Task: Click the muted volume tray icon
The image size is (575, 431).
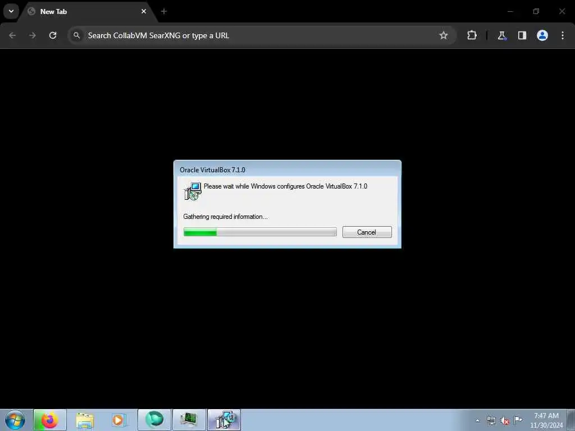Action: pos(505,421)
